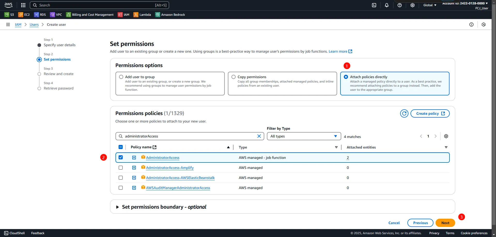This screenshot has width=496, height=237.
Task: Select Copy permissions option
Action: point(234,77)
